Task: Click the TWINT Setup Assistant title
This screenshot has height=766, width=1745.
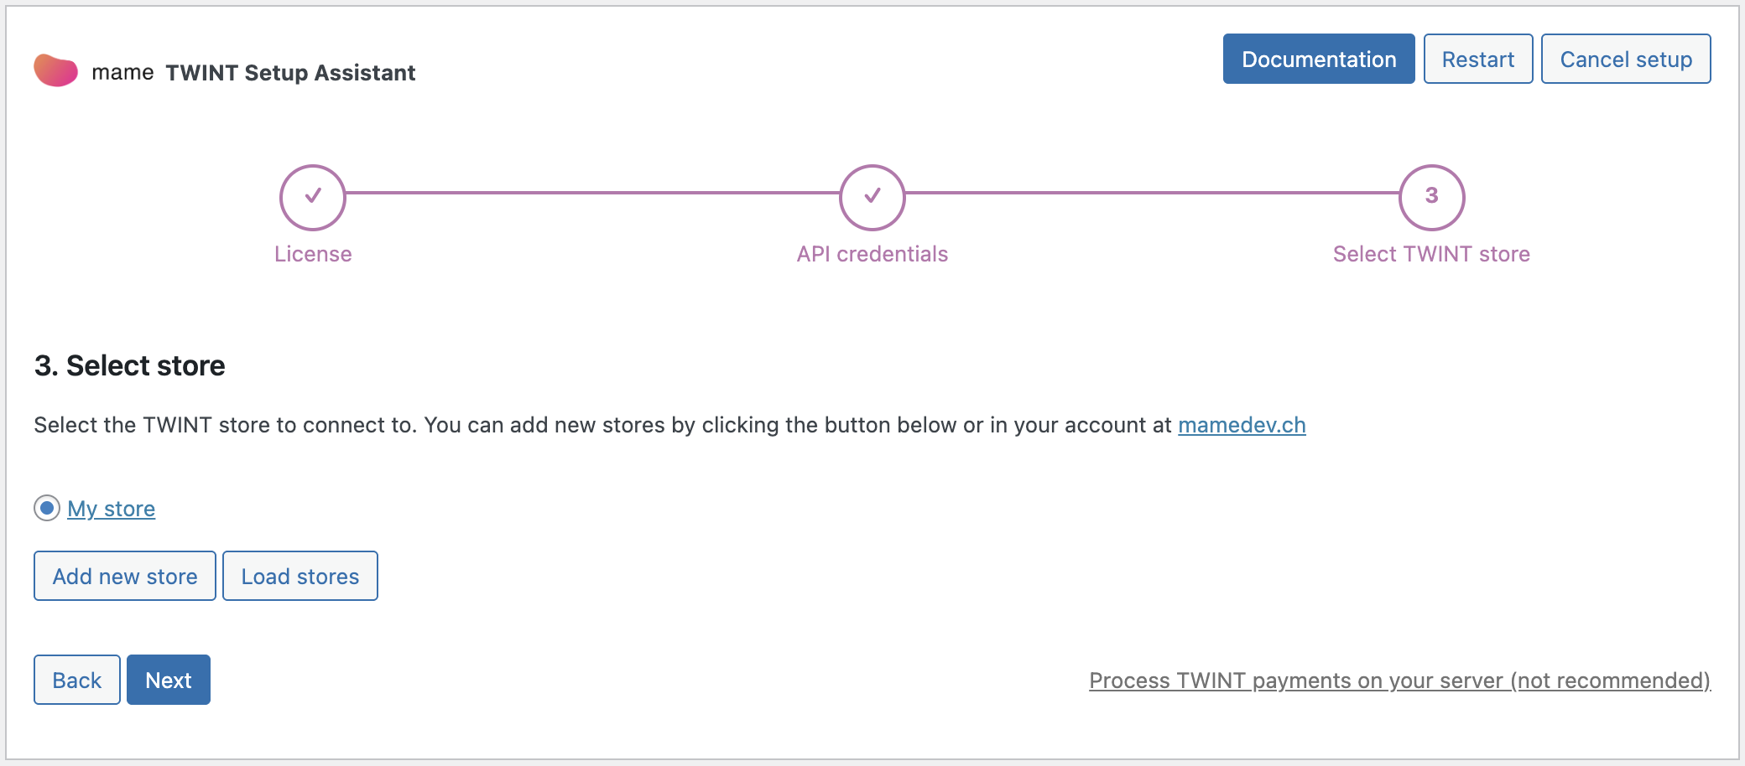Action: 290,73
